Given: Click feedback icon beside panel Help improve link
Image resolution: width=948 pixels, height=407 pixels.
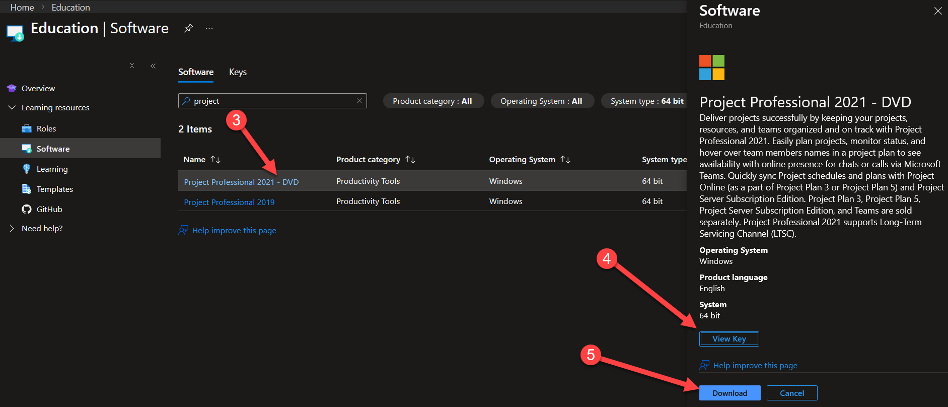Looking at the screenshot, I should pyautogui.click(x=704, y=365).
